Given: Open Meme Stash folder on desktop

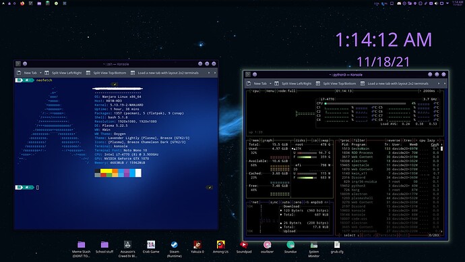Looking at the screenshot, I should 82,249.
